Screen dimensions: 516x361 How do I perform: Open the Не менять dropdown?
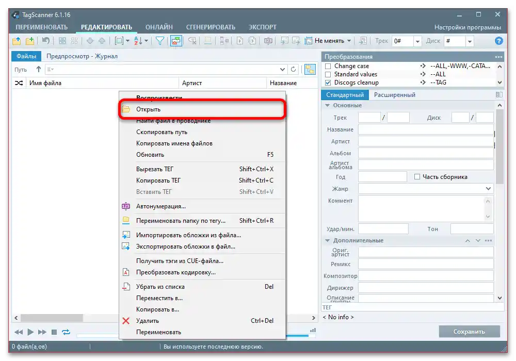(x=349, y=41)
